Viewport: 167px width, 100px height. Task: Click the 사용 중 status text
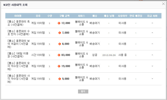tap(123, 55)
